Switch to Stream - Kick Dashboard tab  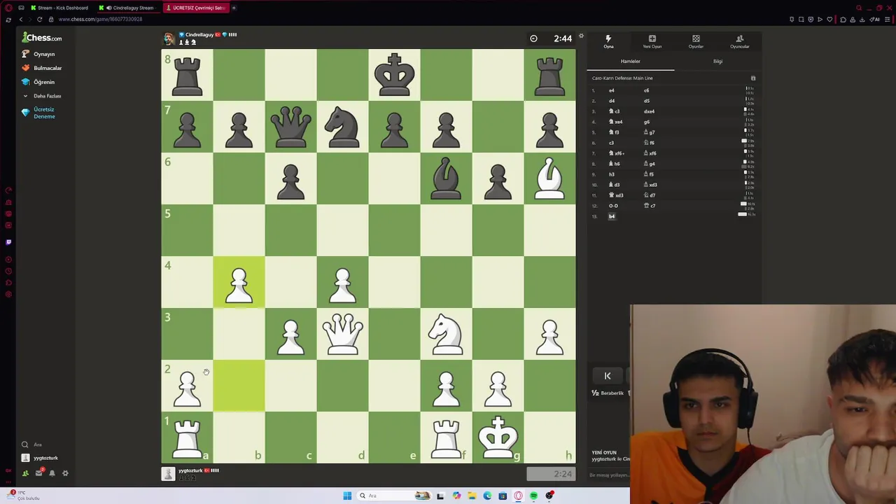(x=59, y=8)
